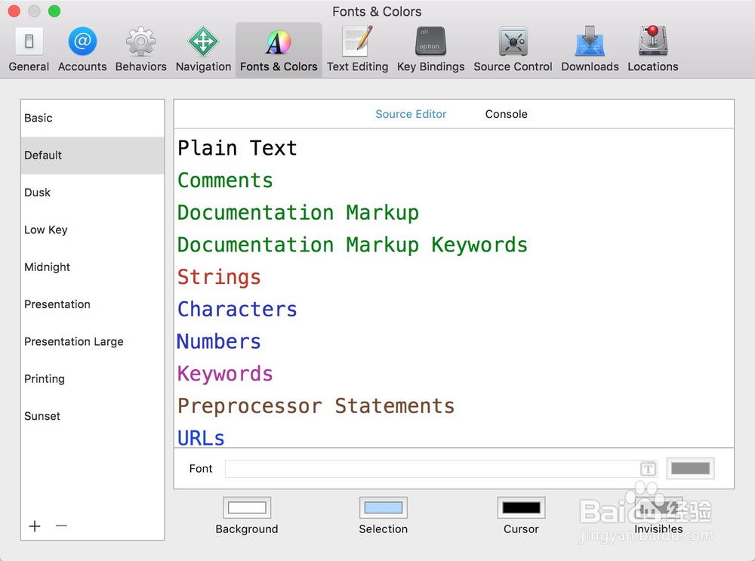Close the Fonts & Colors window

coord(14,11)
